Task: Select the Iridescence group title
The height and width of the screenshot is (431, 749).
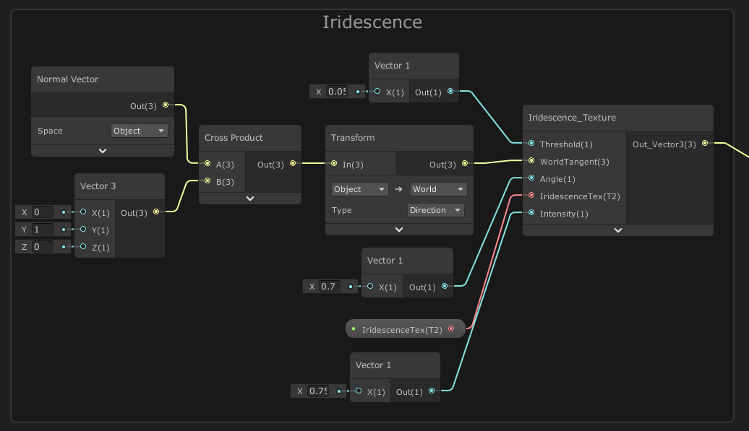Action: 372,22
